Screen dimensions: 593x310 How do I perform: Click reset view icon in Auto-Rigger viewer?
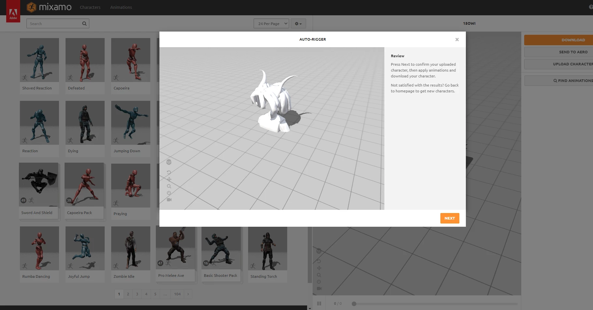tap(169, 193)
